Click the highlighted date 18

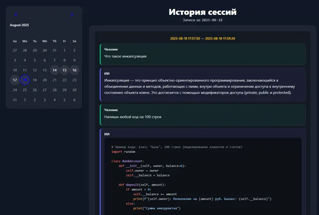(x=25, y=80)
